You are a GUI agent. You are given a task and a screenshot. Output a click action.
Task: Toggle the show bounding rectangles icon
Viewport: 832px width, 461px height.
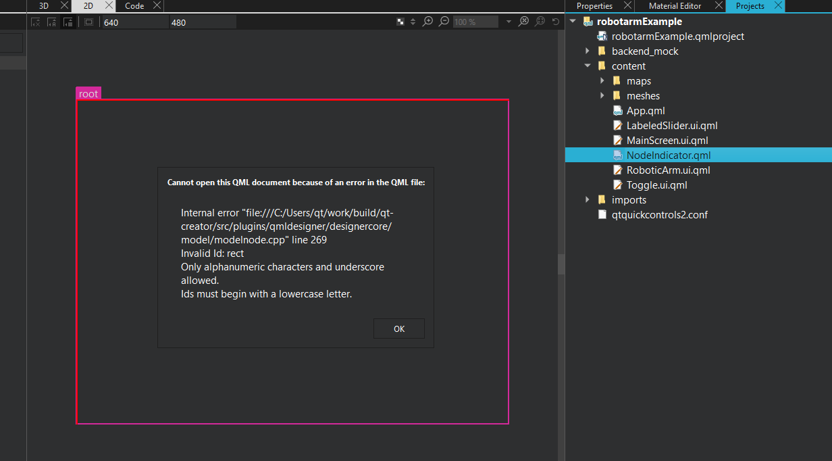(88, 22)
